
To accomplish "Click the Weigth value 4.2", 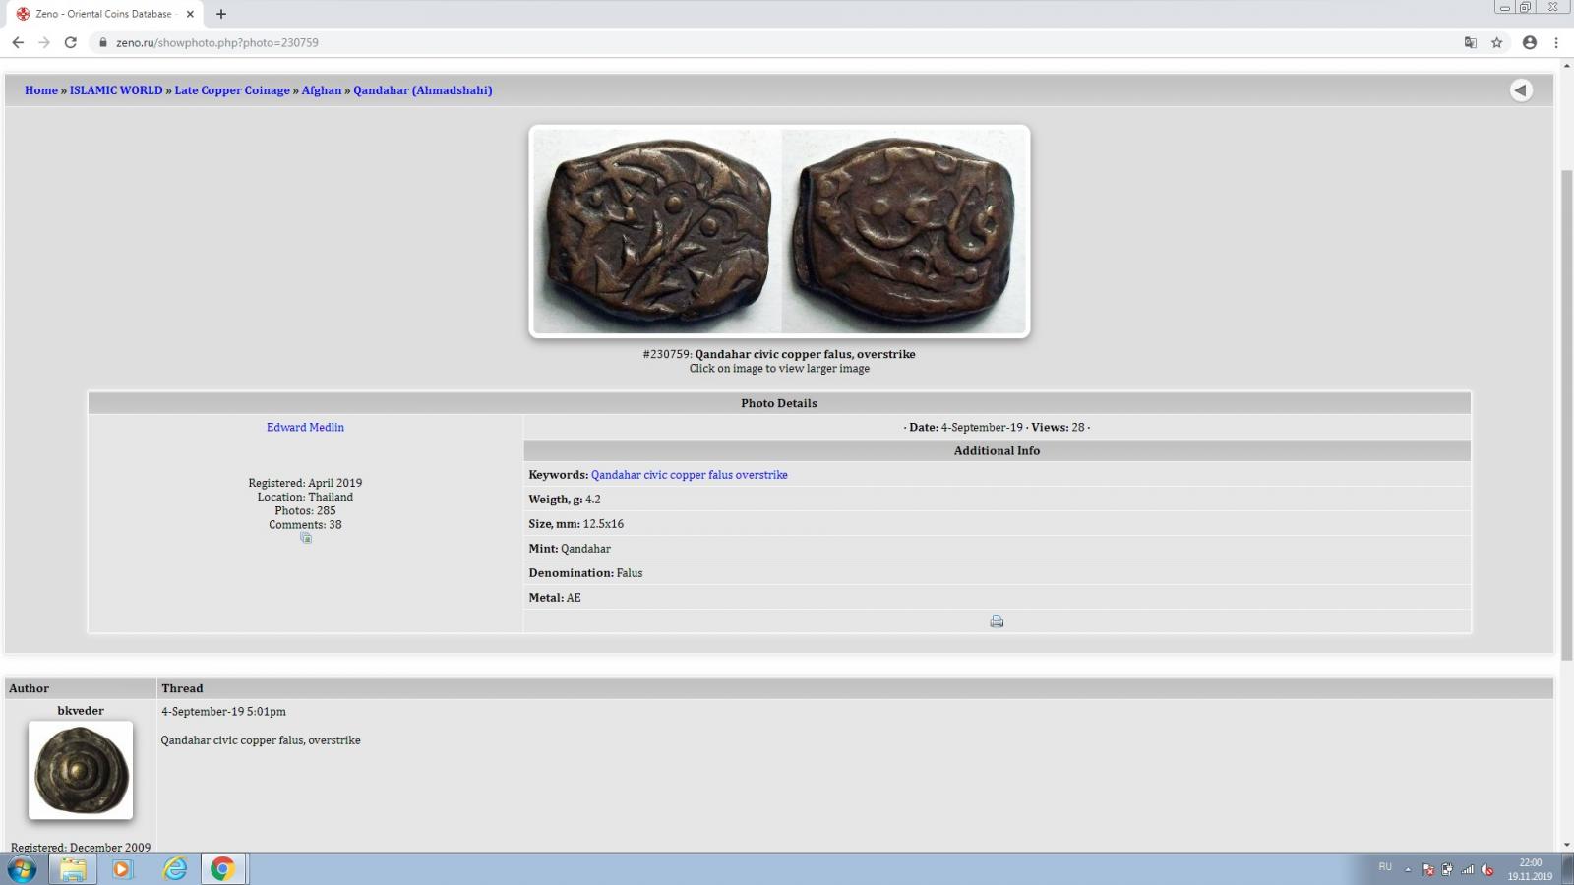I will point(593,500).
